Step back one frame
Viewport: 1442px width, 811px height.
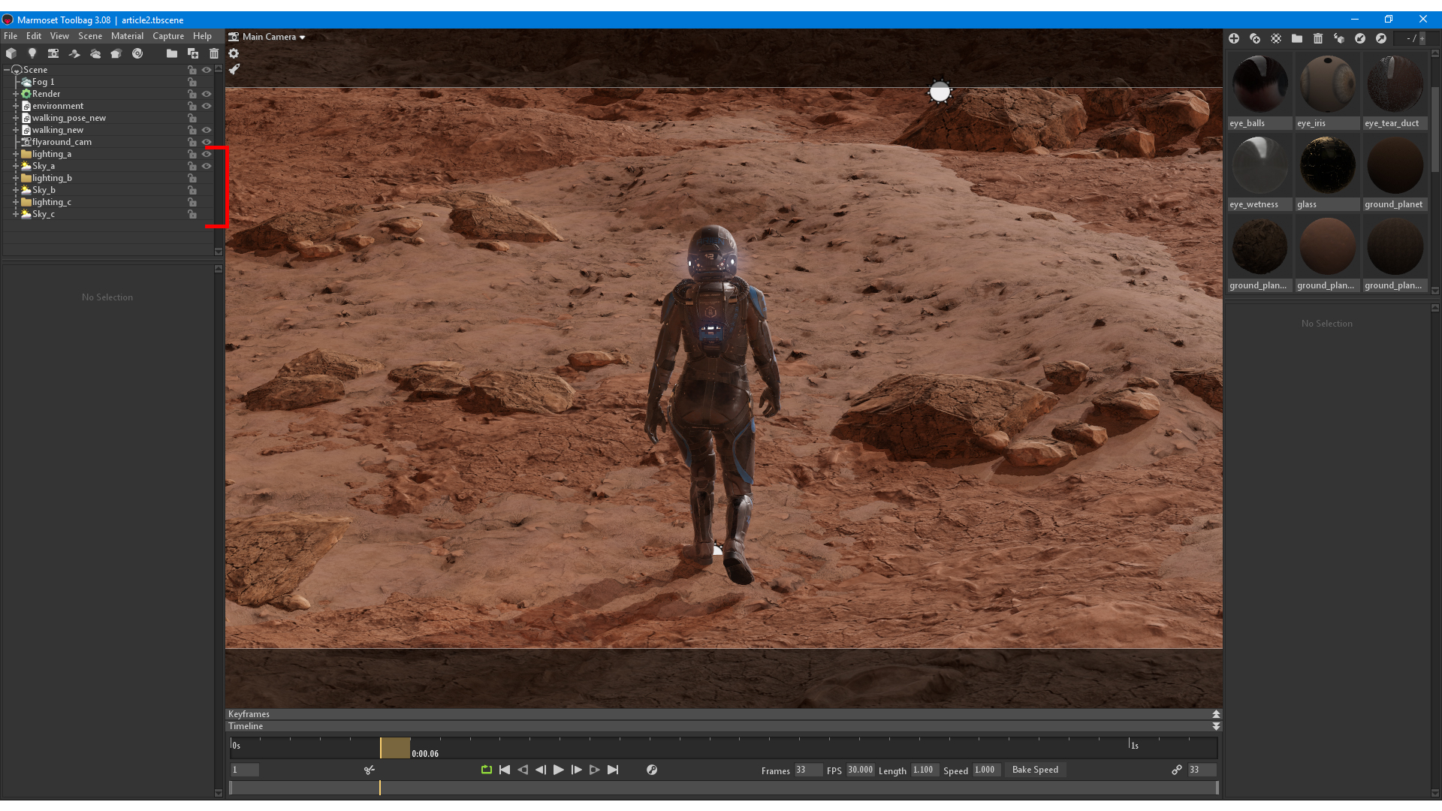[541, 770]
